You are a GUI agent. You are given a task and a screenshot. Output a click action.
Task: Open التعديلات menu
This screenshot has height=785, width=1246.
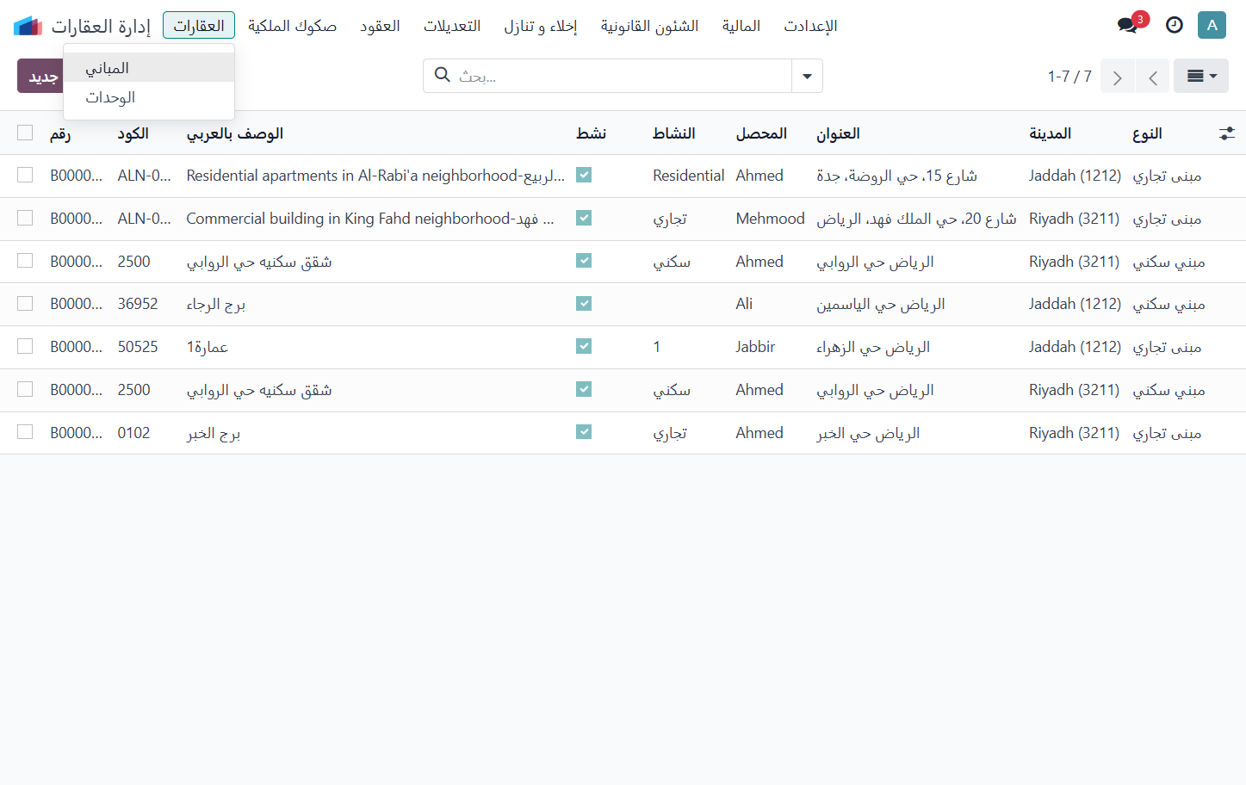tap(452, 25)
